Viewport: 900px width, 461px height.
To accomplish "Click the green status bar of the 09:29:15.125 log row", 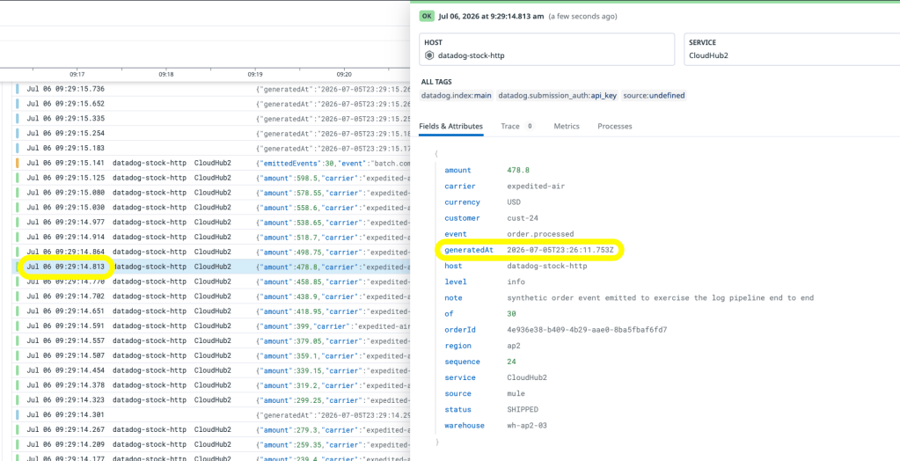I will point(18,178).
